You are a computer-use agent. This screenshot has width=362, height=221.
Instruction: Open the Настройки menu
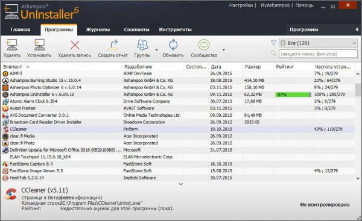[241, 5]
